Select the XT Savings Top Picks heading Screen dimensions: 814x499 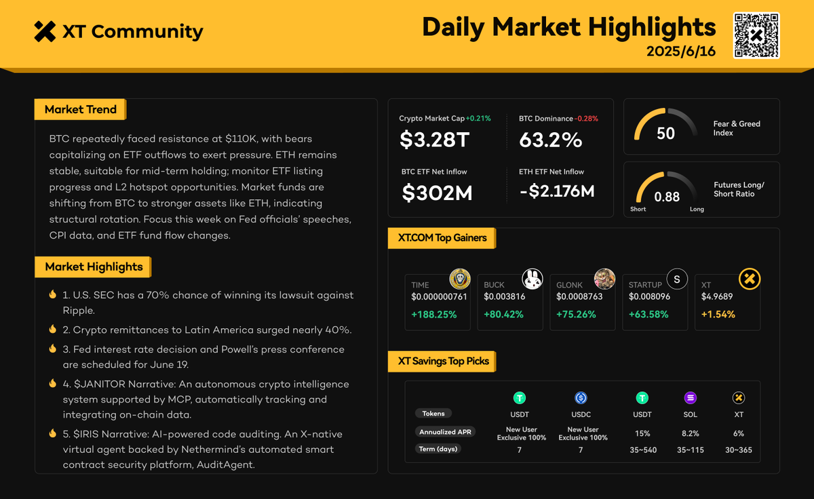pos(442,361)
